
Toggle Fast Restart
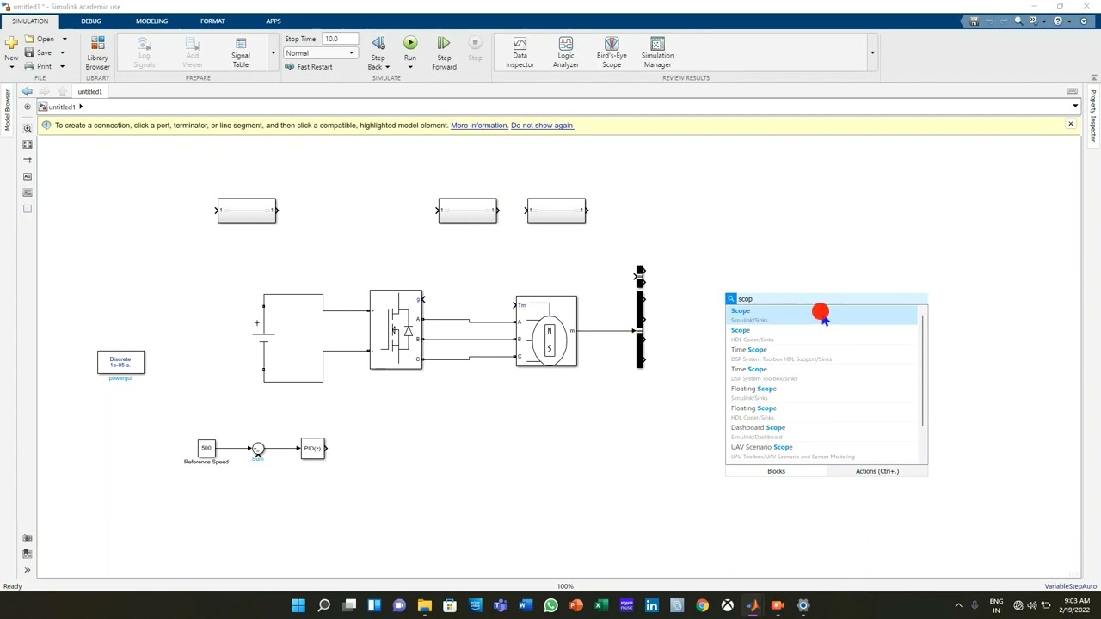click(x=309, y=67)
